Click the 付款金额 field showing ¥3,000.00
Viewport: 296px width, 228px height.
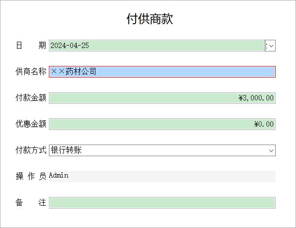[162, 98]
